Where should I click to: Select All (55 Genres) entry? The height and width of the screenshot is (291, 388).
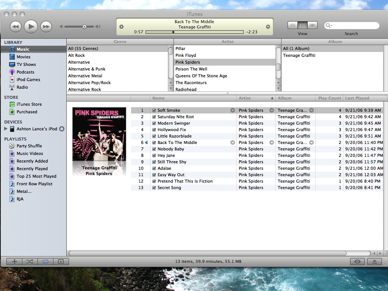117,48
